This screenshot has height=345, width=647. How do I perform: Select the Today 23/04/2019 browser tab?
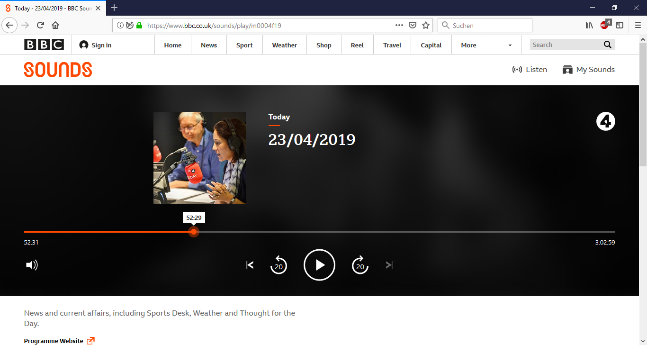click(52, 8)
